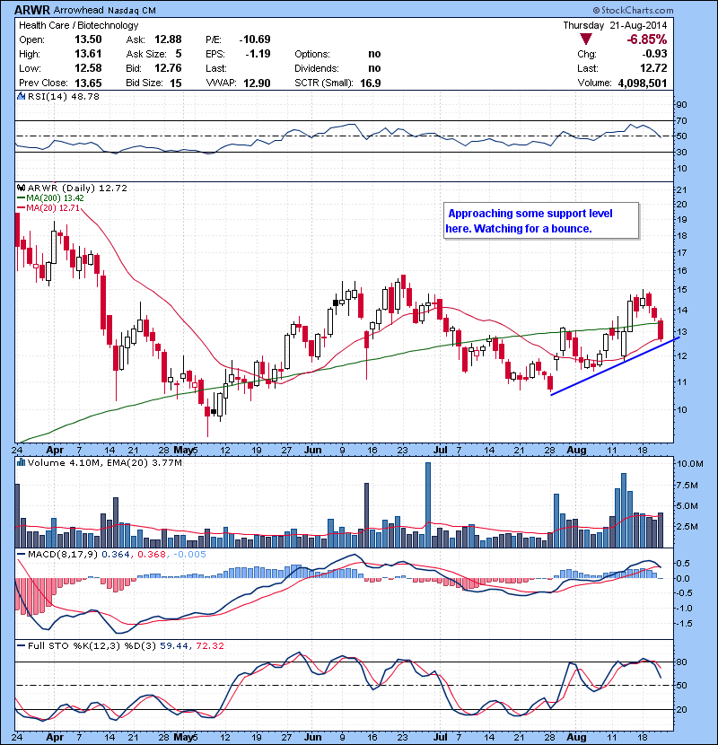This screenshot has width=718, height=745.
Task: Click the VWAP value 12.90
Action: click(257, 83)
